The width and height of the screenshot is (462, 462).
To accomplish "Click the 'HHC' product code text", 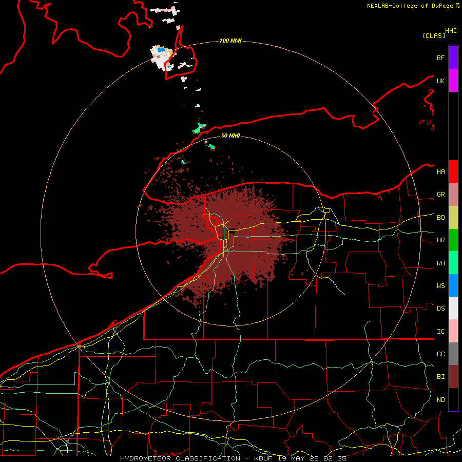I will 451,31.
